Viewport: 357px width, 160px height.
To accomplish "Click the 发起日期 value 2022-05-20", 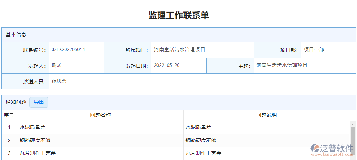I will [167, 66].
